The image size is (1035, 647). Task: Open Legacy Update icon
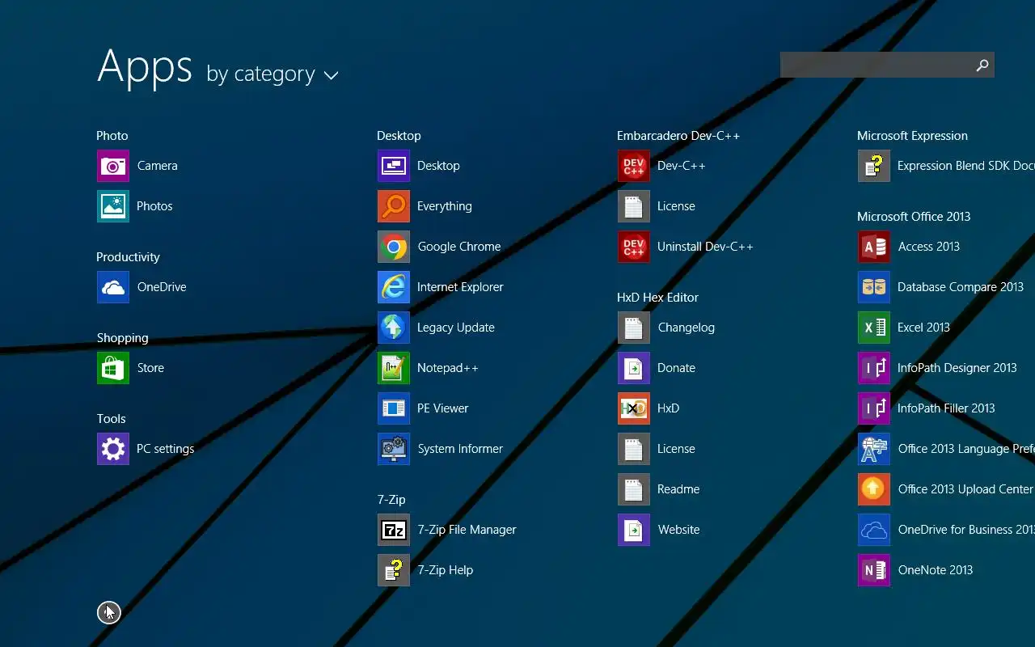(394, 328)
